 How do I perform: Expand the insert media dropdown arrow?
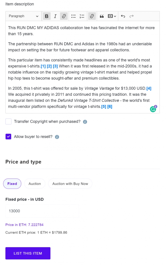click(115, 16)
